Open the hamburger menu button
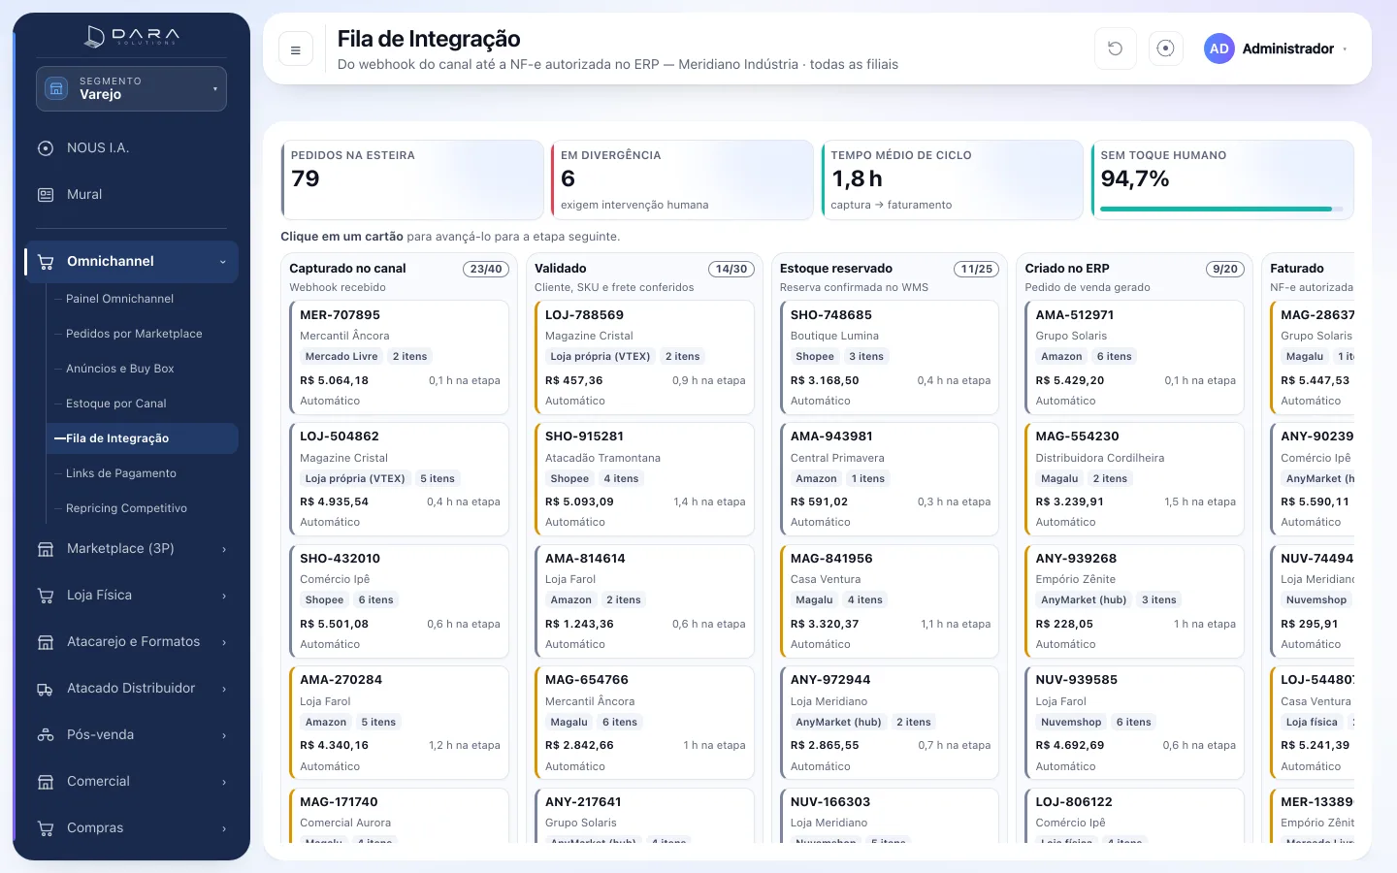The height and width of the screenshot is (873, 1397). [296, 49]
